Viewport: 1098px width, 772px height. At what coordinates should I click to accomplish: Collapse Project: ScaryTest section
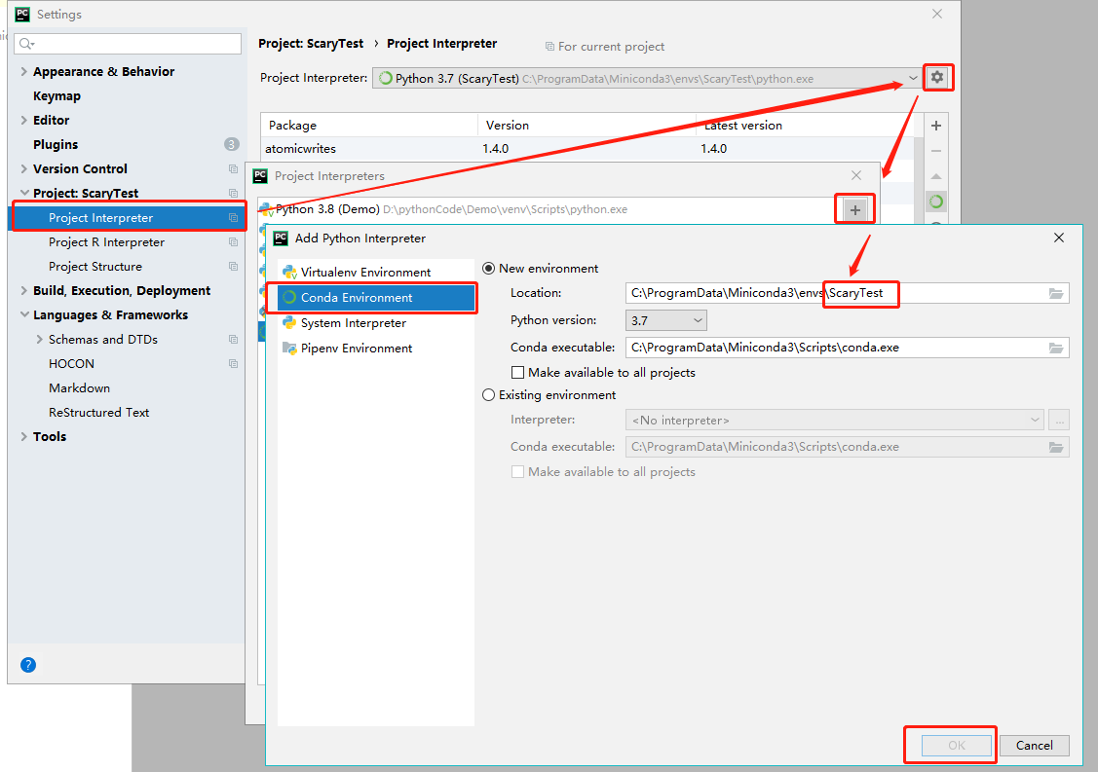pyautogui.click(x=24, y=193)
